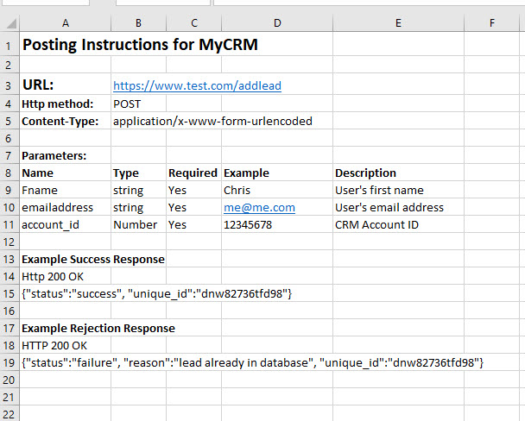Click the Fname parameter cell
This screenshot has width=525, height=421.
click(66, 191)
